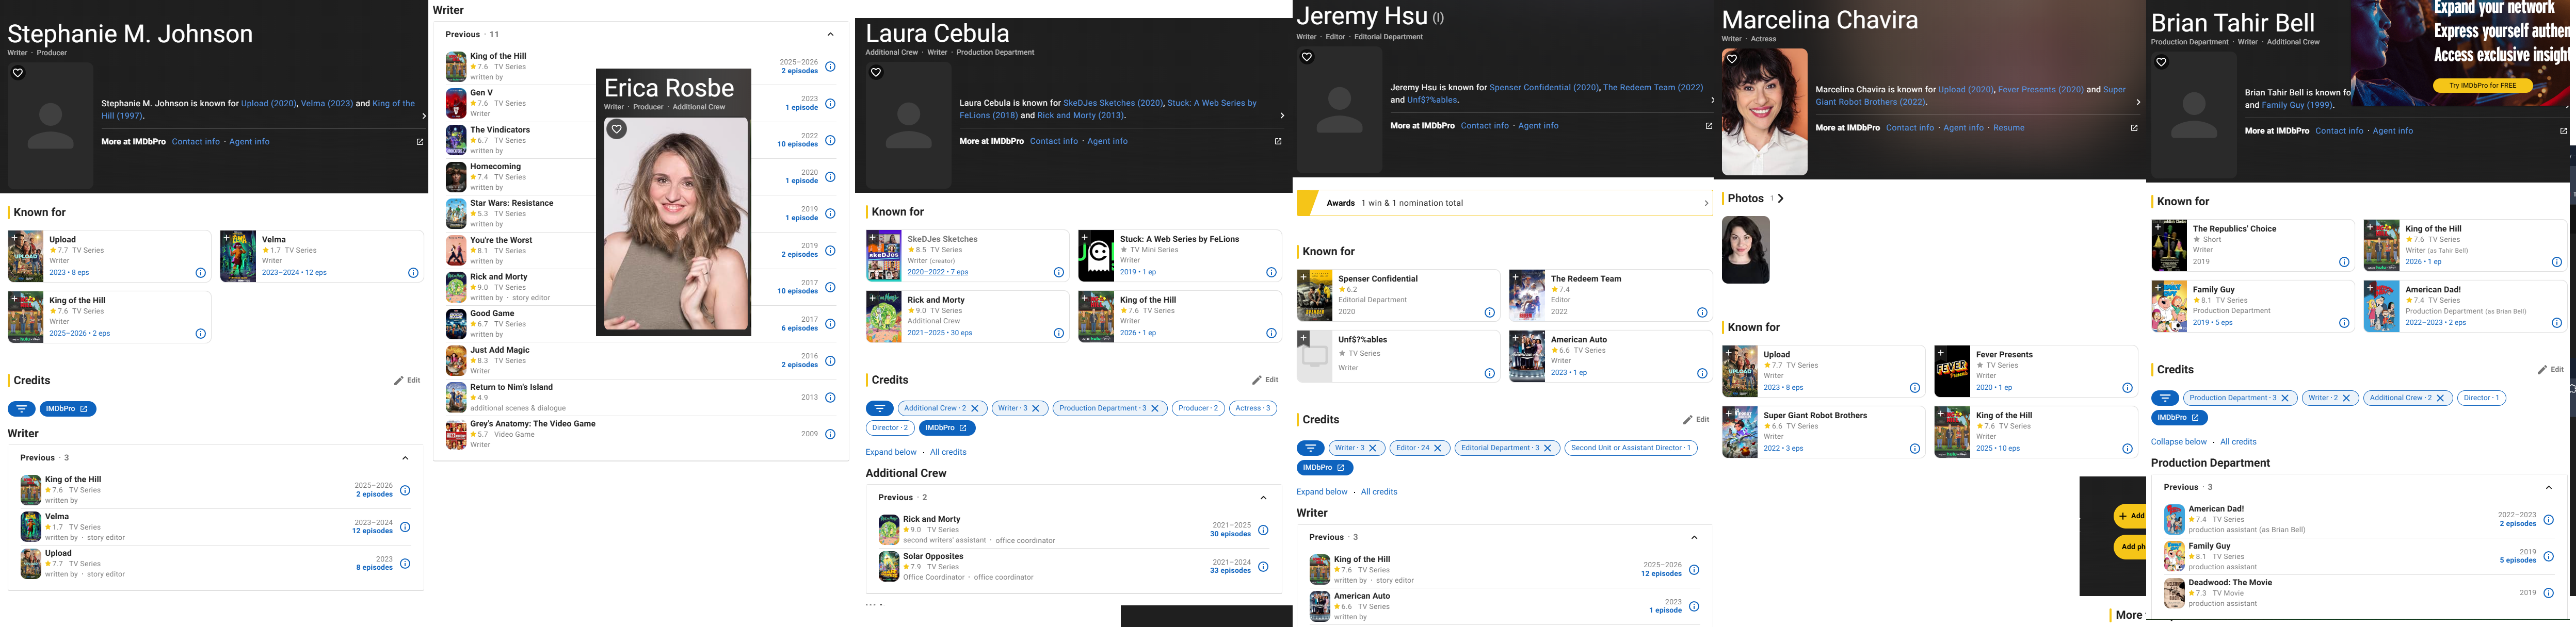
Task: Toggle the heart on Marcelina Chavira's headshot
Action: 1732,59
